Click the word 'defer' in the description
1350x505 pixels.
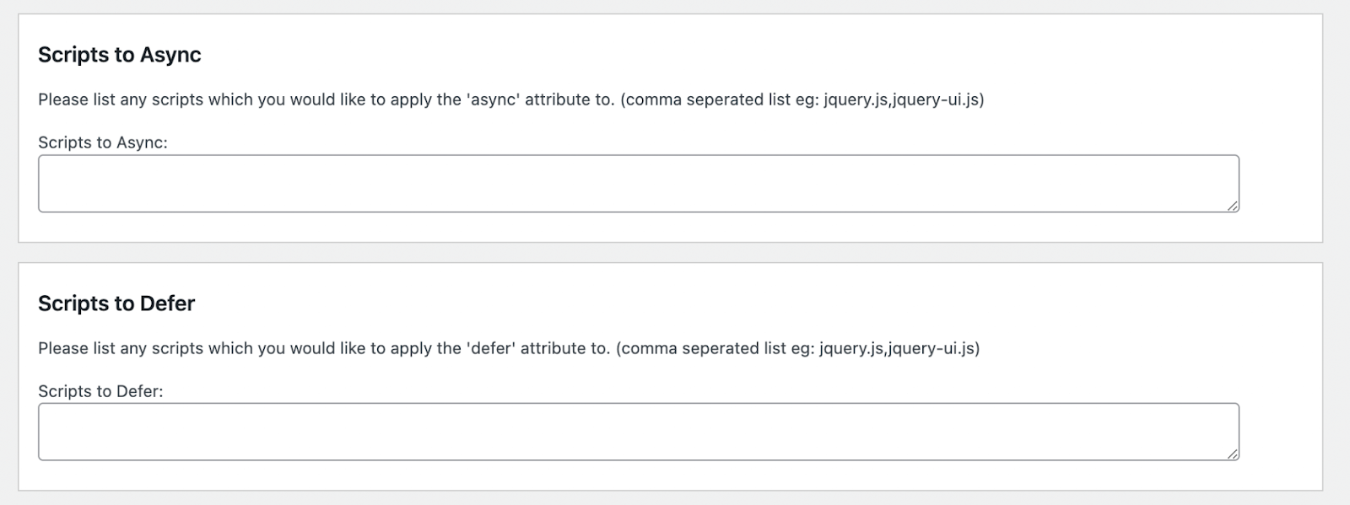489,347
